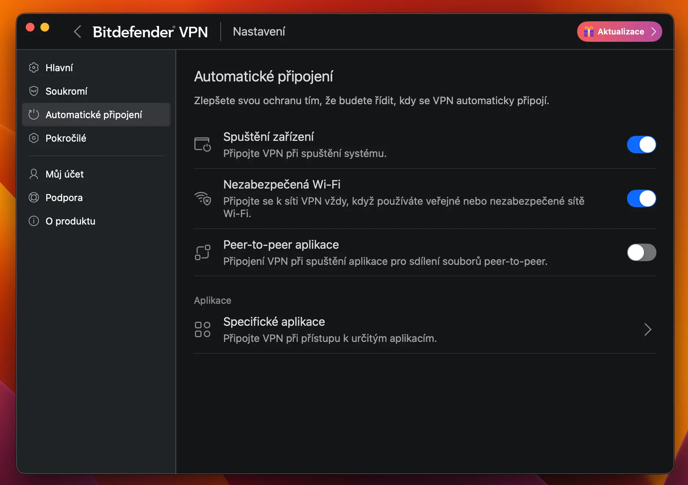Screen dimensions: 688x485
Task: Click the Specifické aplikace grid icon
Action: tap(202, 329)
